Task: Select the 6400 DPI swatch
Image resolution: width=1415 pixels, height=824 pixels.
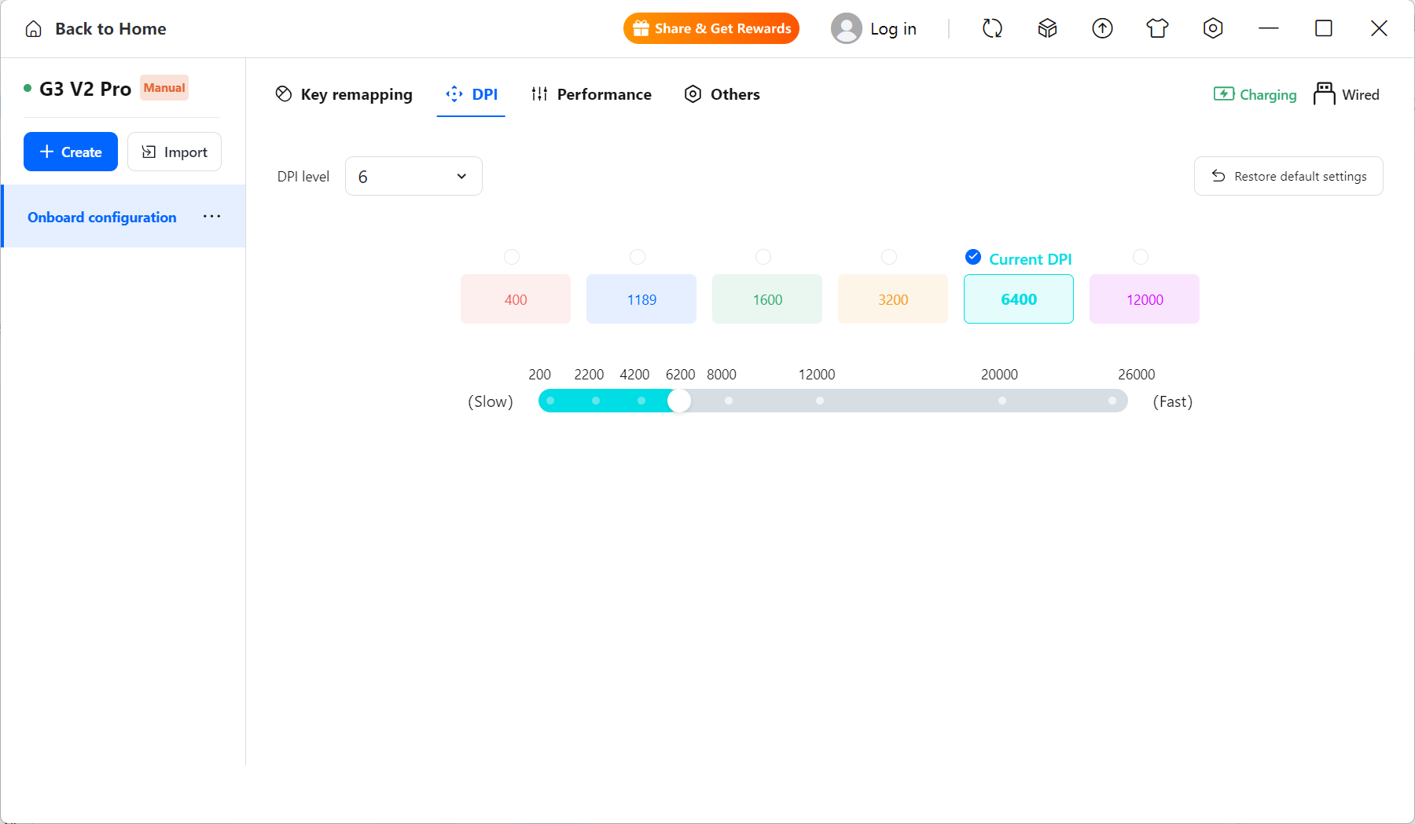Action: [1019, 298]
